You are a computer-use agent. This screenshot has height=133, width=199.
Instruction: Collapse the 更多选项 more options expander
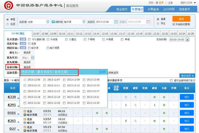coord(187,75)
